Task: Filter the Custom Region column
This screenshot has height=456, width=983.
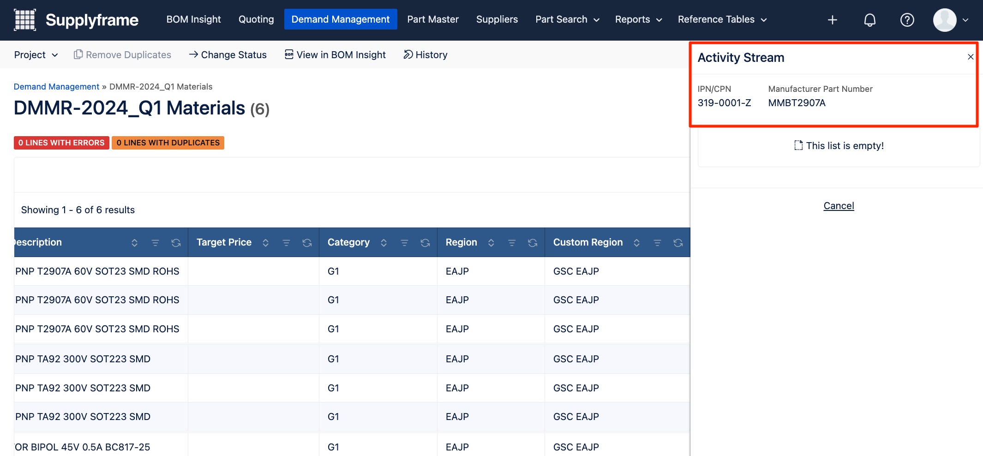Action: 657,243
